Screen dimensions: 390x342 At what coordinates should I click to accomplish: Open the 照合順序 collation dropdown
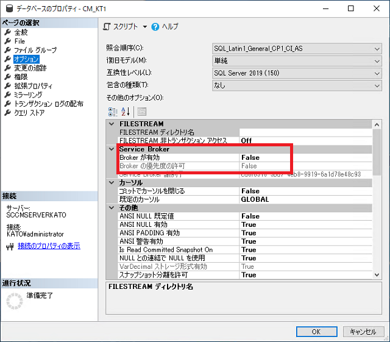click(377, 48)
